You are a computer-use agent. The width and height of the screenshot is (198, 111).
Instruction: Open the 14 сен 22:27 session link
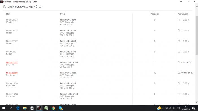click(12, 62)
